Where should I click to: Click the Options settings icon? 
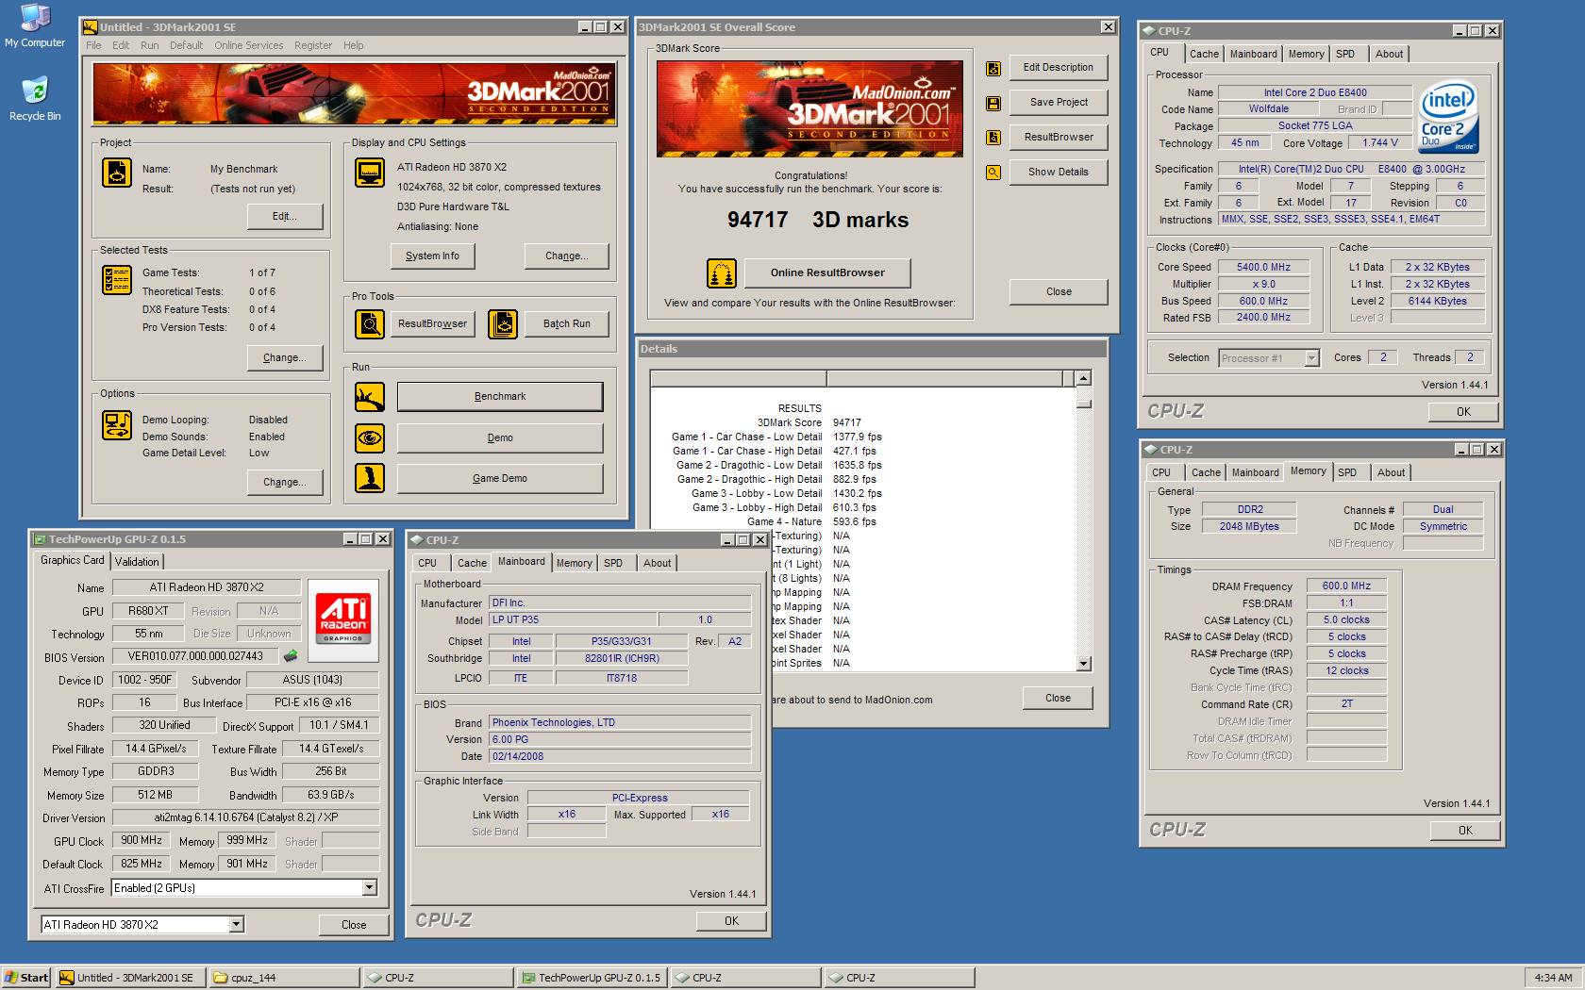(x=117, y=425)
